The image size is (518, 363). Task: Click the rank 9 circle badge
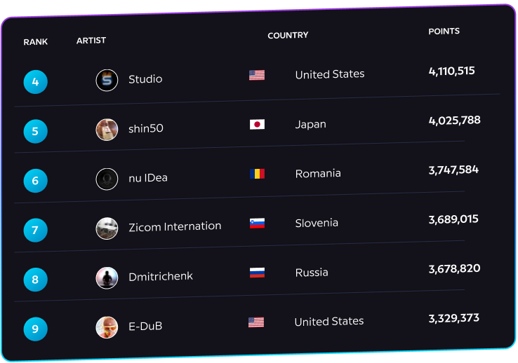[x=35, y=329]
